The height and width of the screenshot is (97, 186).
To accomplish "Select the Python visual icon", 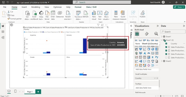I will pos(157,57).
